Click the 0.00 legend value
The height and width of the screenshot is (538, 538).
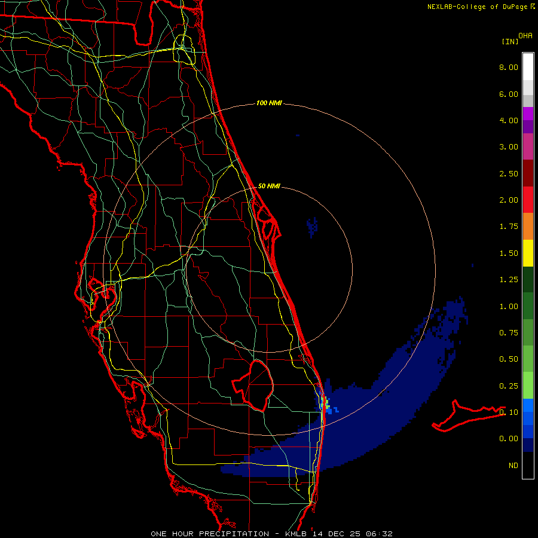509,439
